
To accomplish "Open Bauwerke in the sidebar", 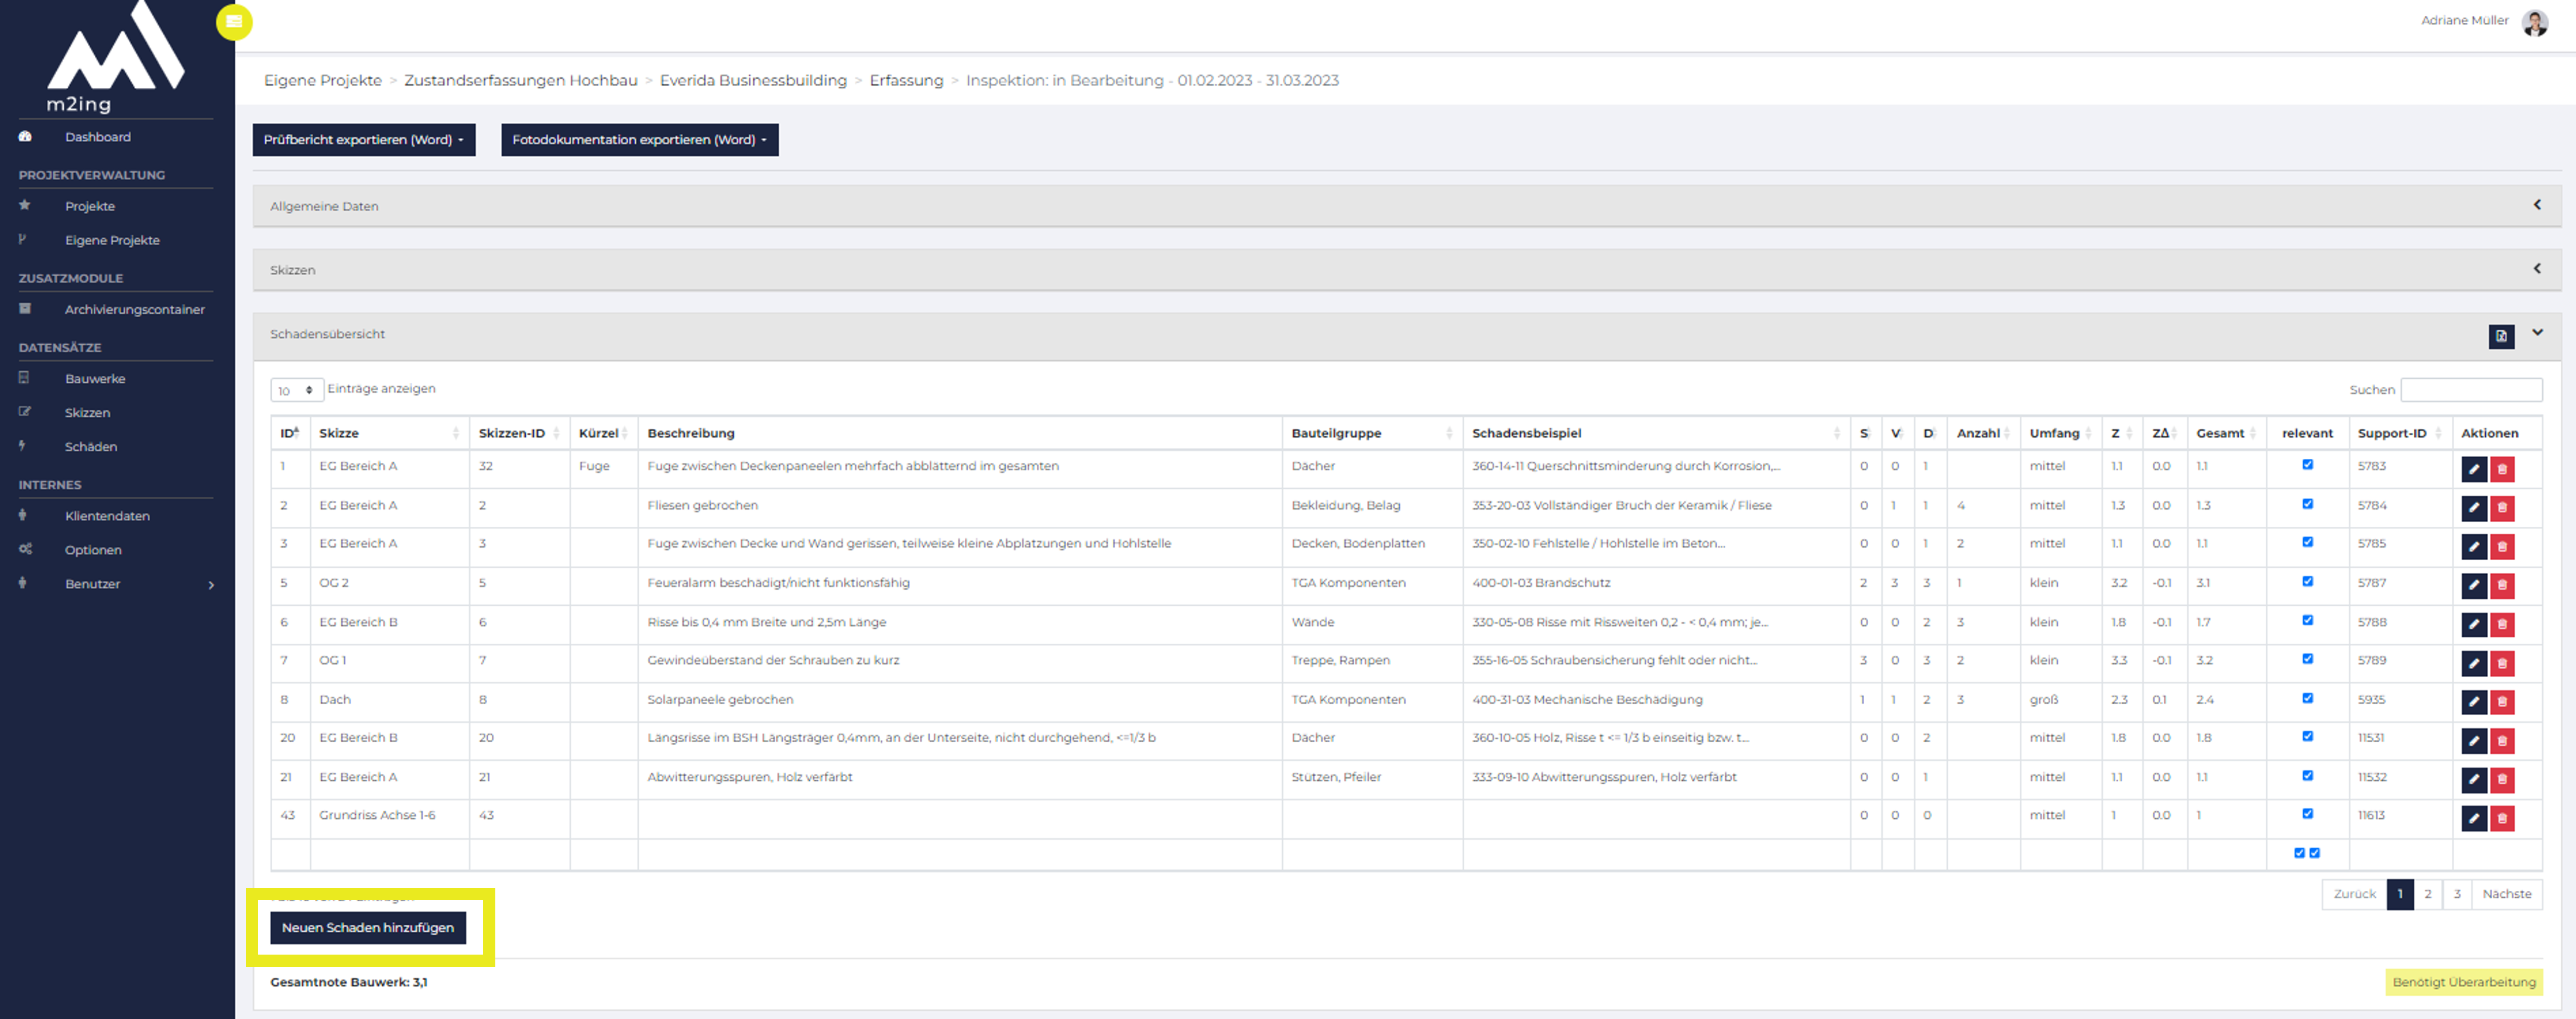I will 95,379.
